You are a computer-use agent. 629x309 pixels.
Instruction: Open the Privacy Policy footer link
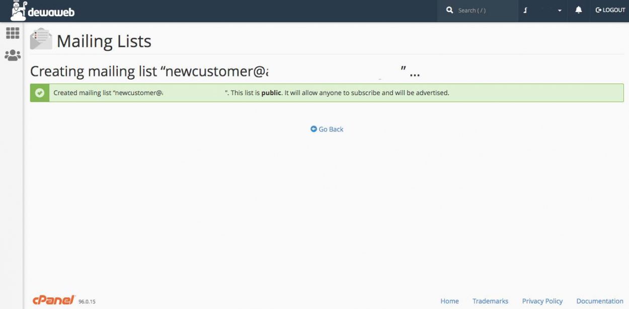coord(542,301)
